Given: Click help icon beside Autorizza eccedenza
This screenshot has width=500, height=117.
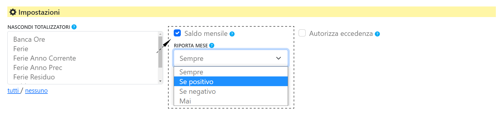Looking at the screenshot, I should (x=377, y=34).
